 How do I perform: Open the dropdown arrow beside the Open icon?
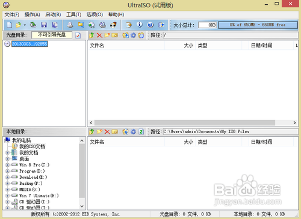pyautogui.click(x=25, y=25)
